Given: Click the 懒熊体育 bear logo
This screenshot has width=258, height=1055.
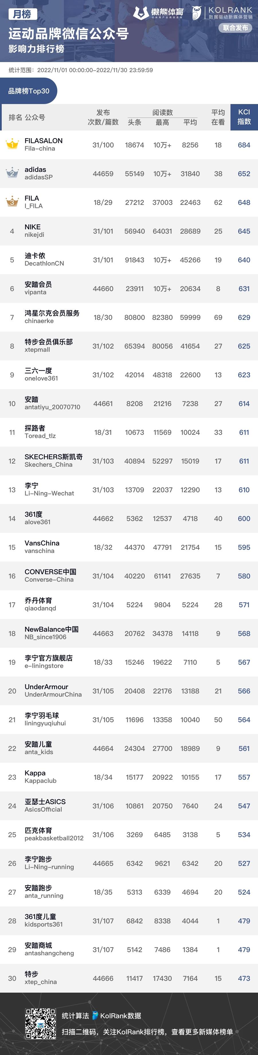Looking at the screenshot, I should pos(141,13).
